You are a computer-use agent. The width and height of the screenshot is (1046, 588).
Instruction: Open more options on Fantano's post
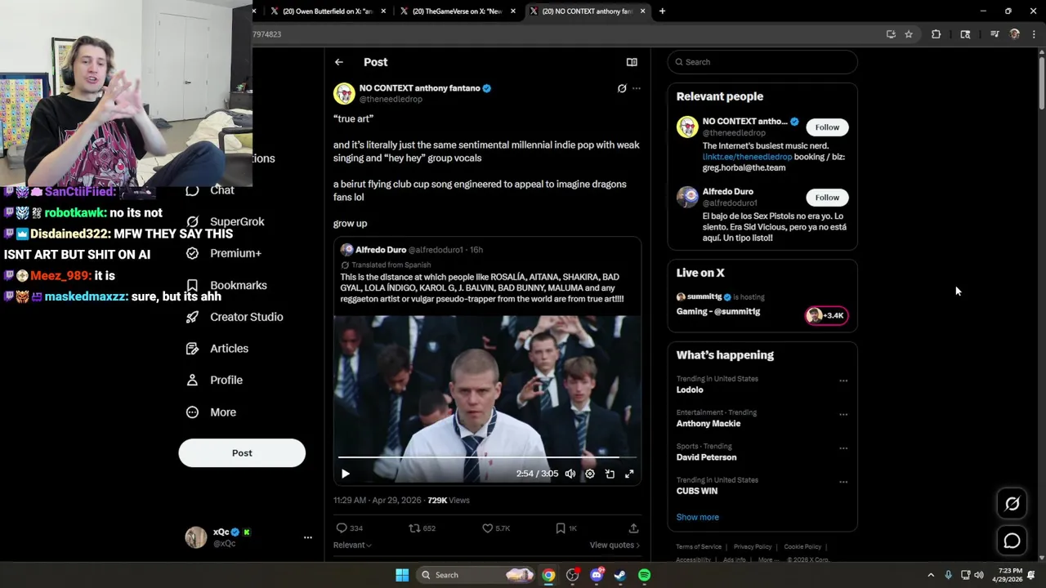[637, 88]
